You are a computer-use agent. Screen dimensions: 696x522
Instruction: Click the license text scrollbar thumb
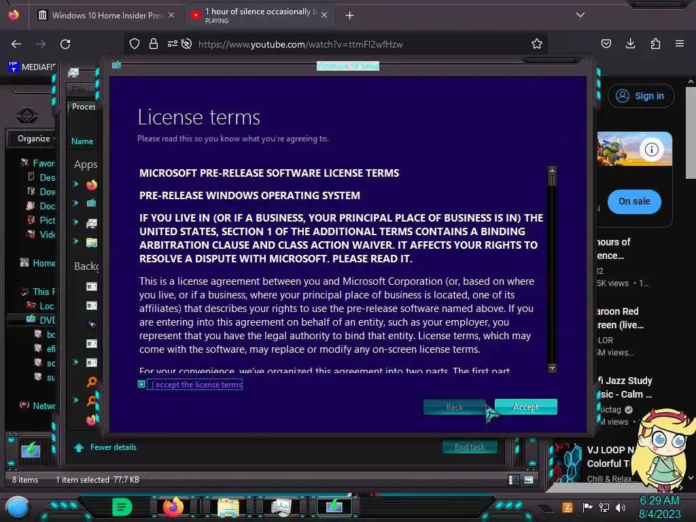[552, 180]
